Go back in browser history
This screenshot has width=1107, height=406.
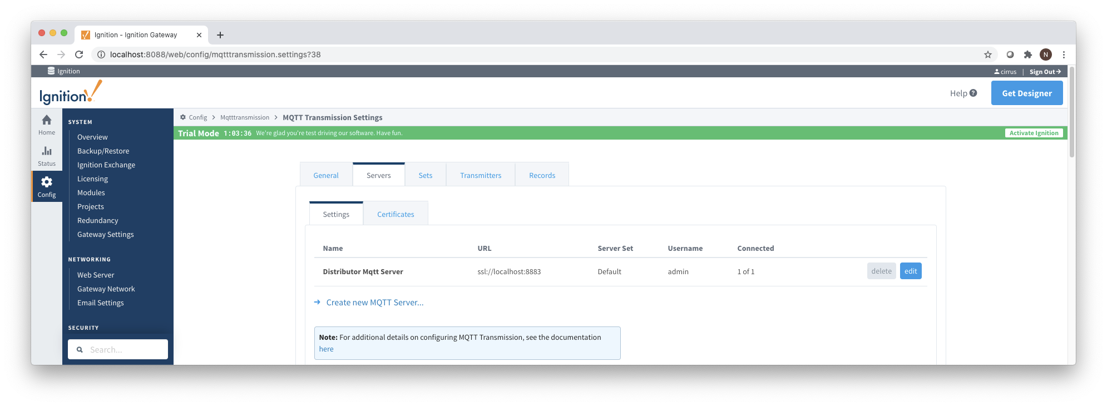pos(43,55)
